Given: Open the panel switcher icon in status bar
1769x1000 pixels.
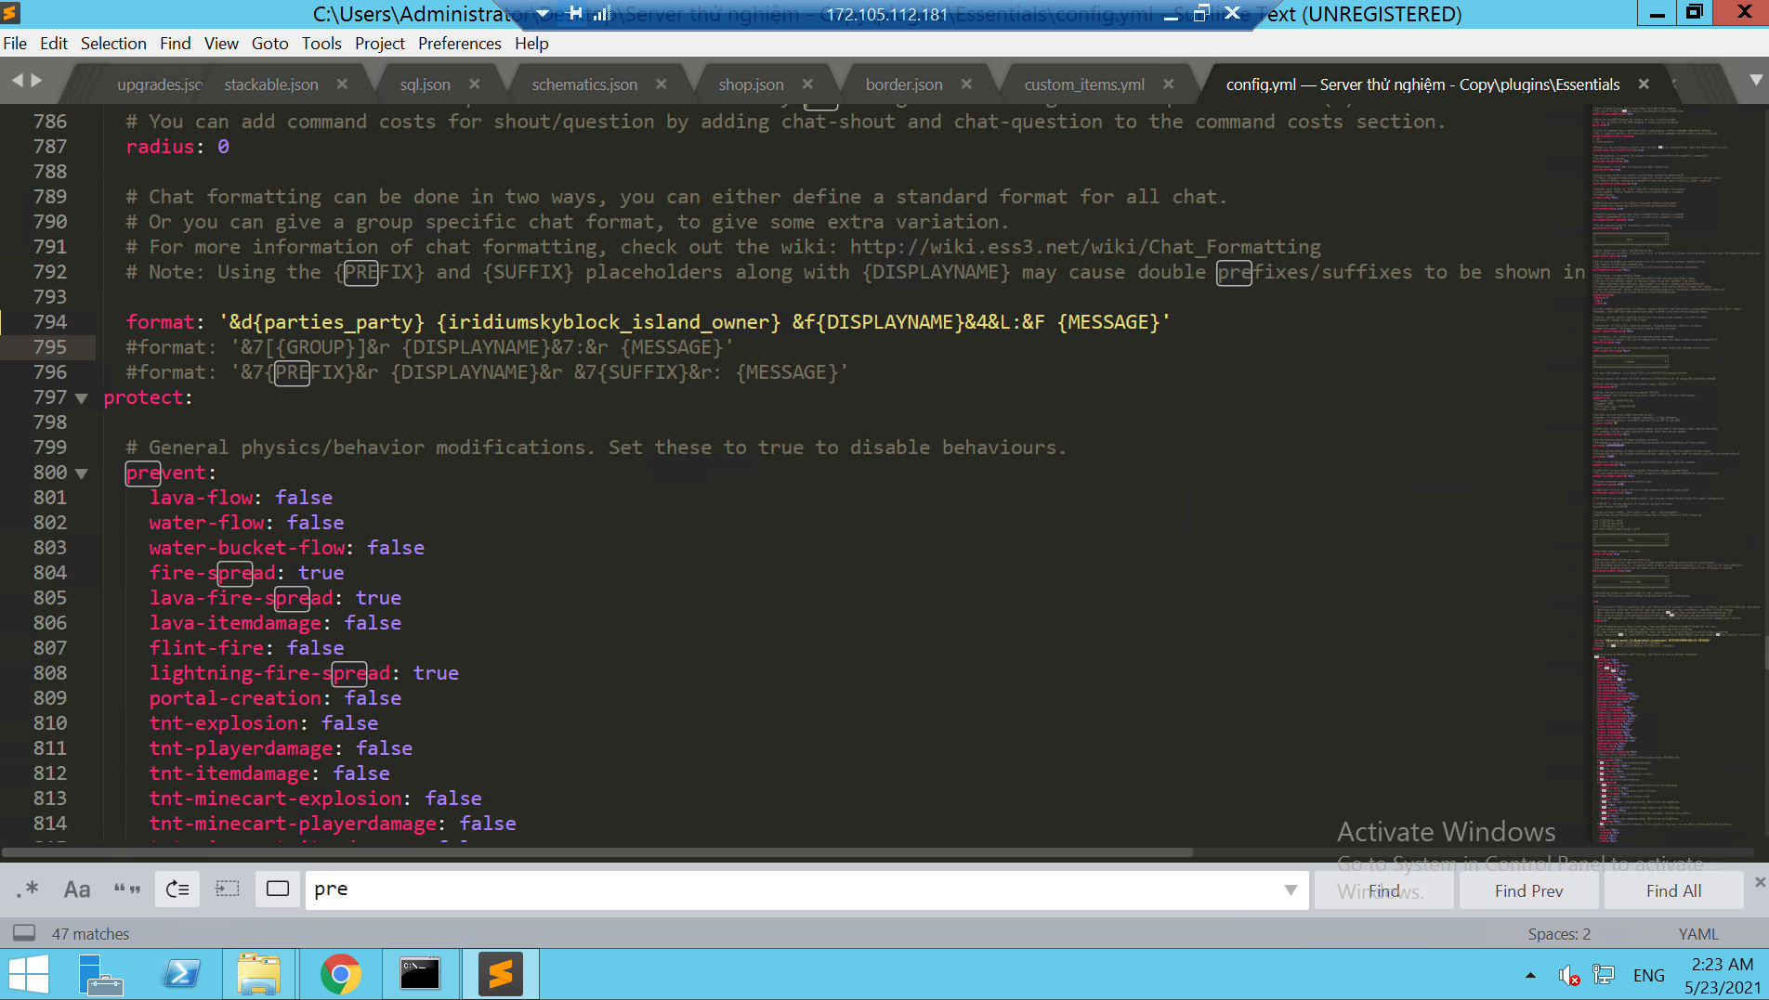Looking at the screenshot, I should point(24,932).
